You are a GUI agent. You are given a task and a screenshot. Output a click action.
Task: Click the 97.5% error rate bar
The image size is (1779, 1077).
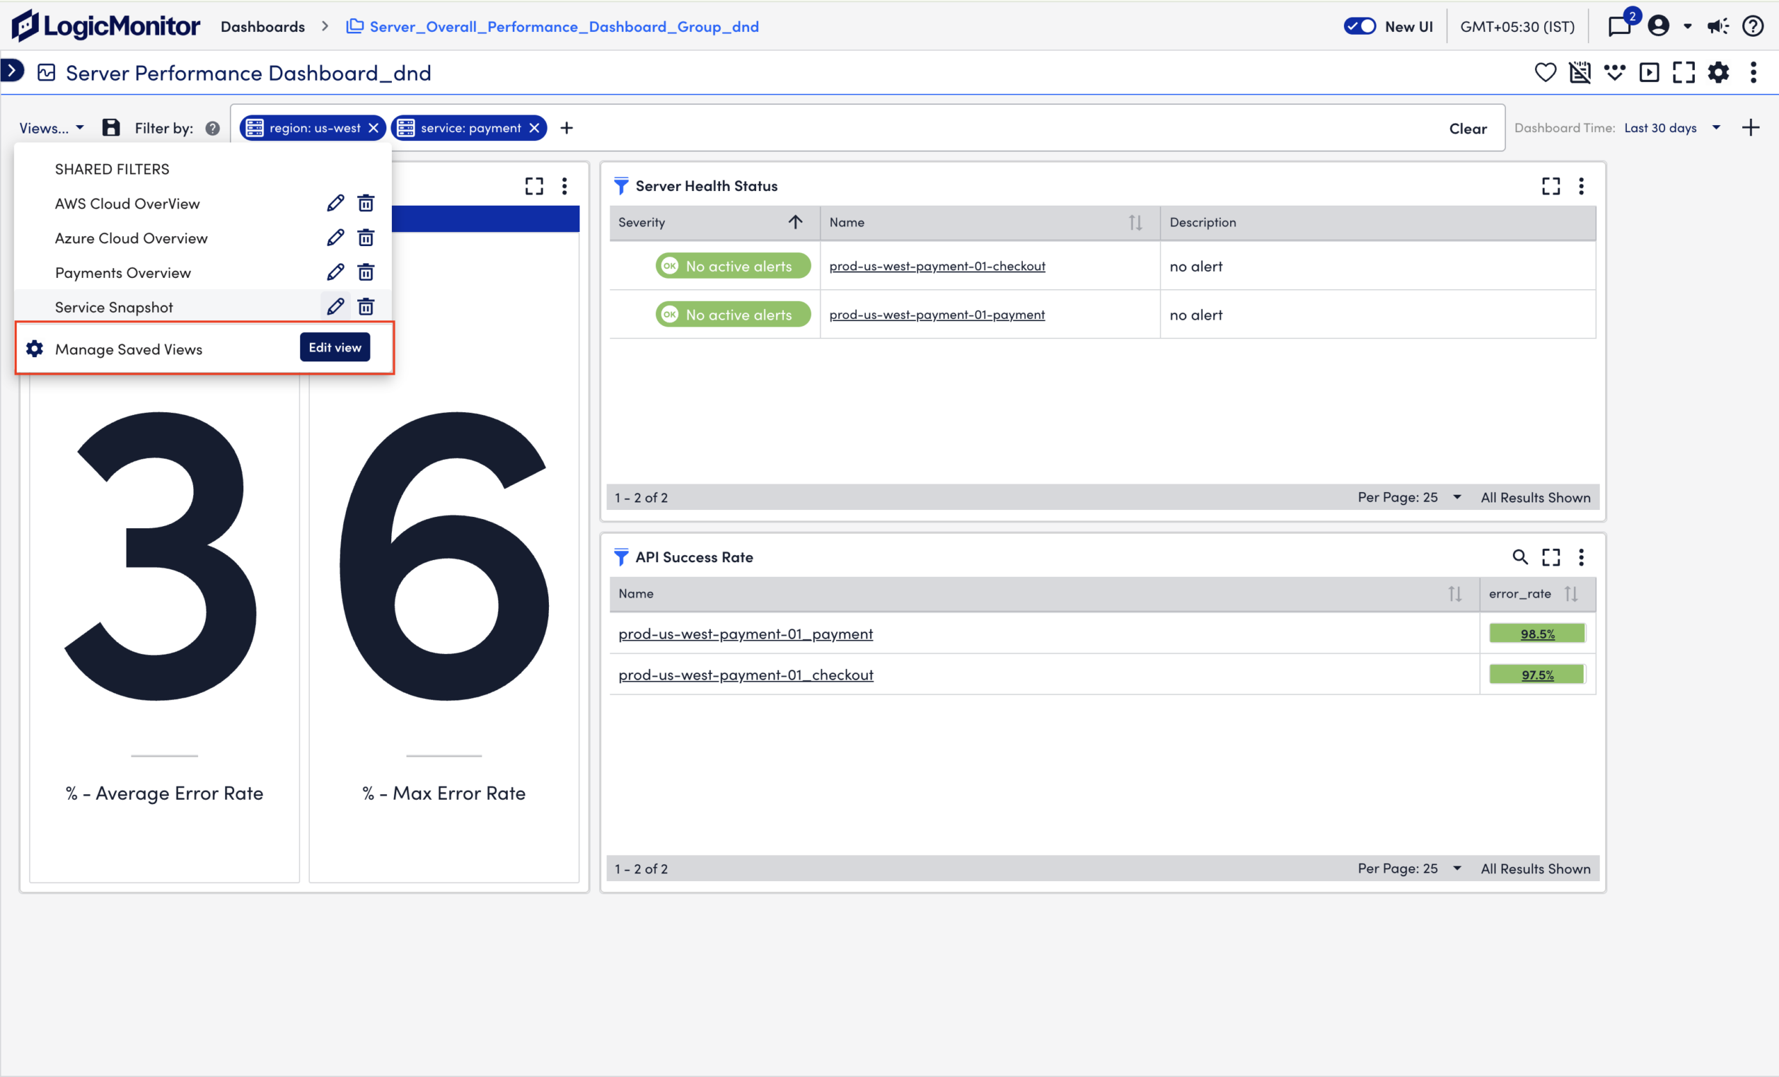pyautogui.click(x=1537, y=675)
